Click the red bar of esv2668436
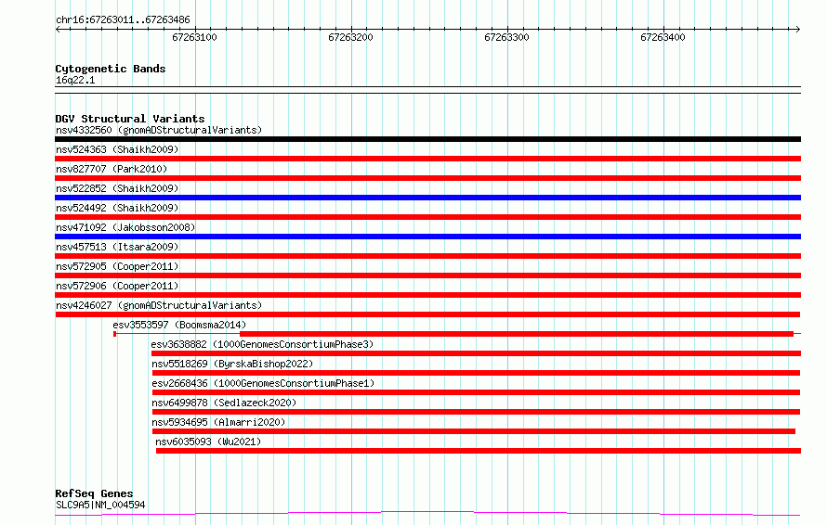The height and width of the screenshot is (525, 827). 477,392
